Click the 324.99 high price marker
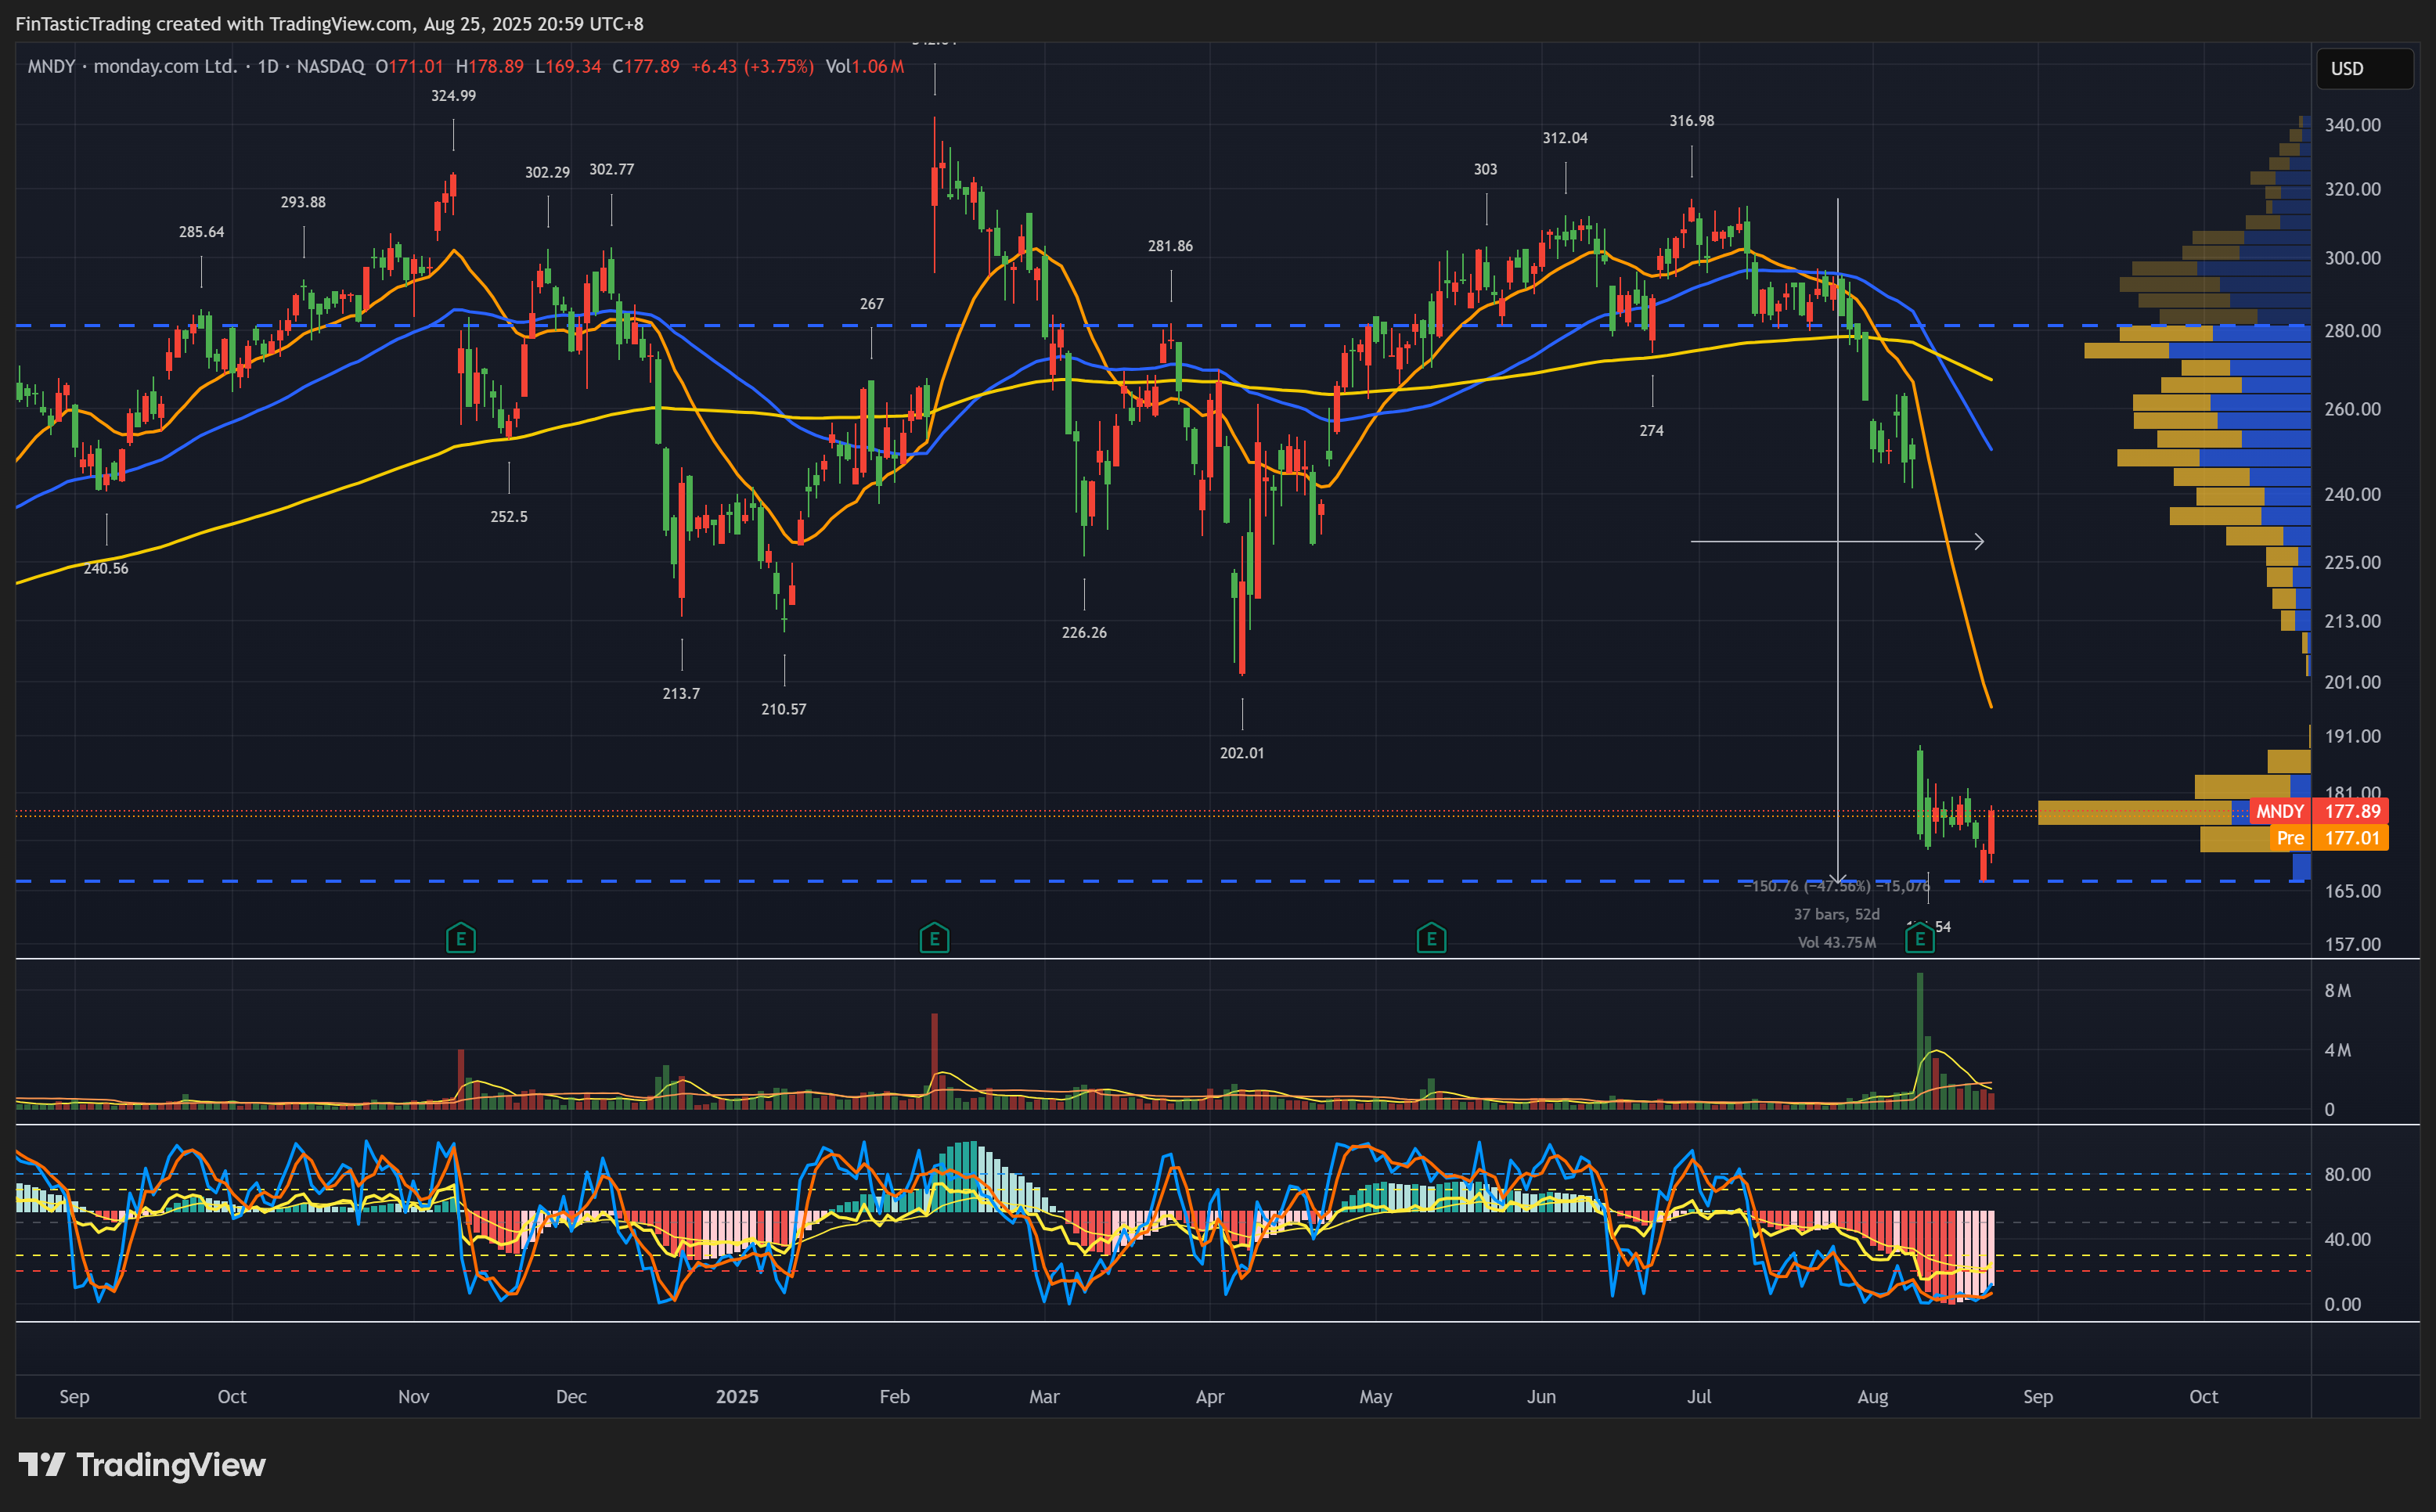The width and height of the screenshot is (2436, 1512). [453, 96]
